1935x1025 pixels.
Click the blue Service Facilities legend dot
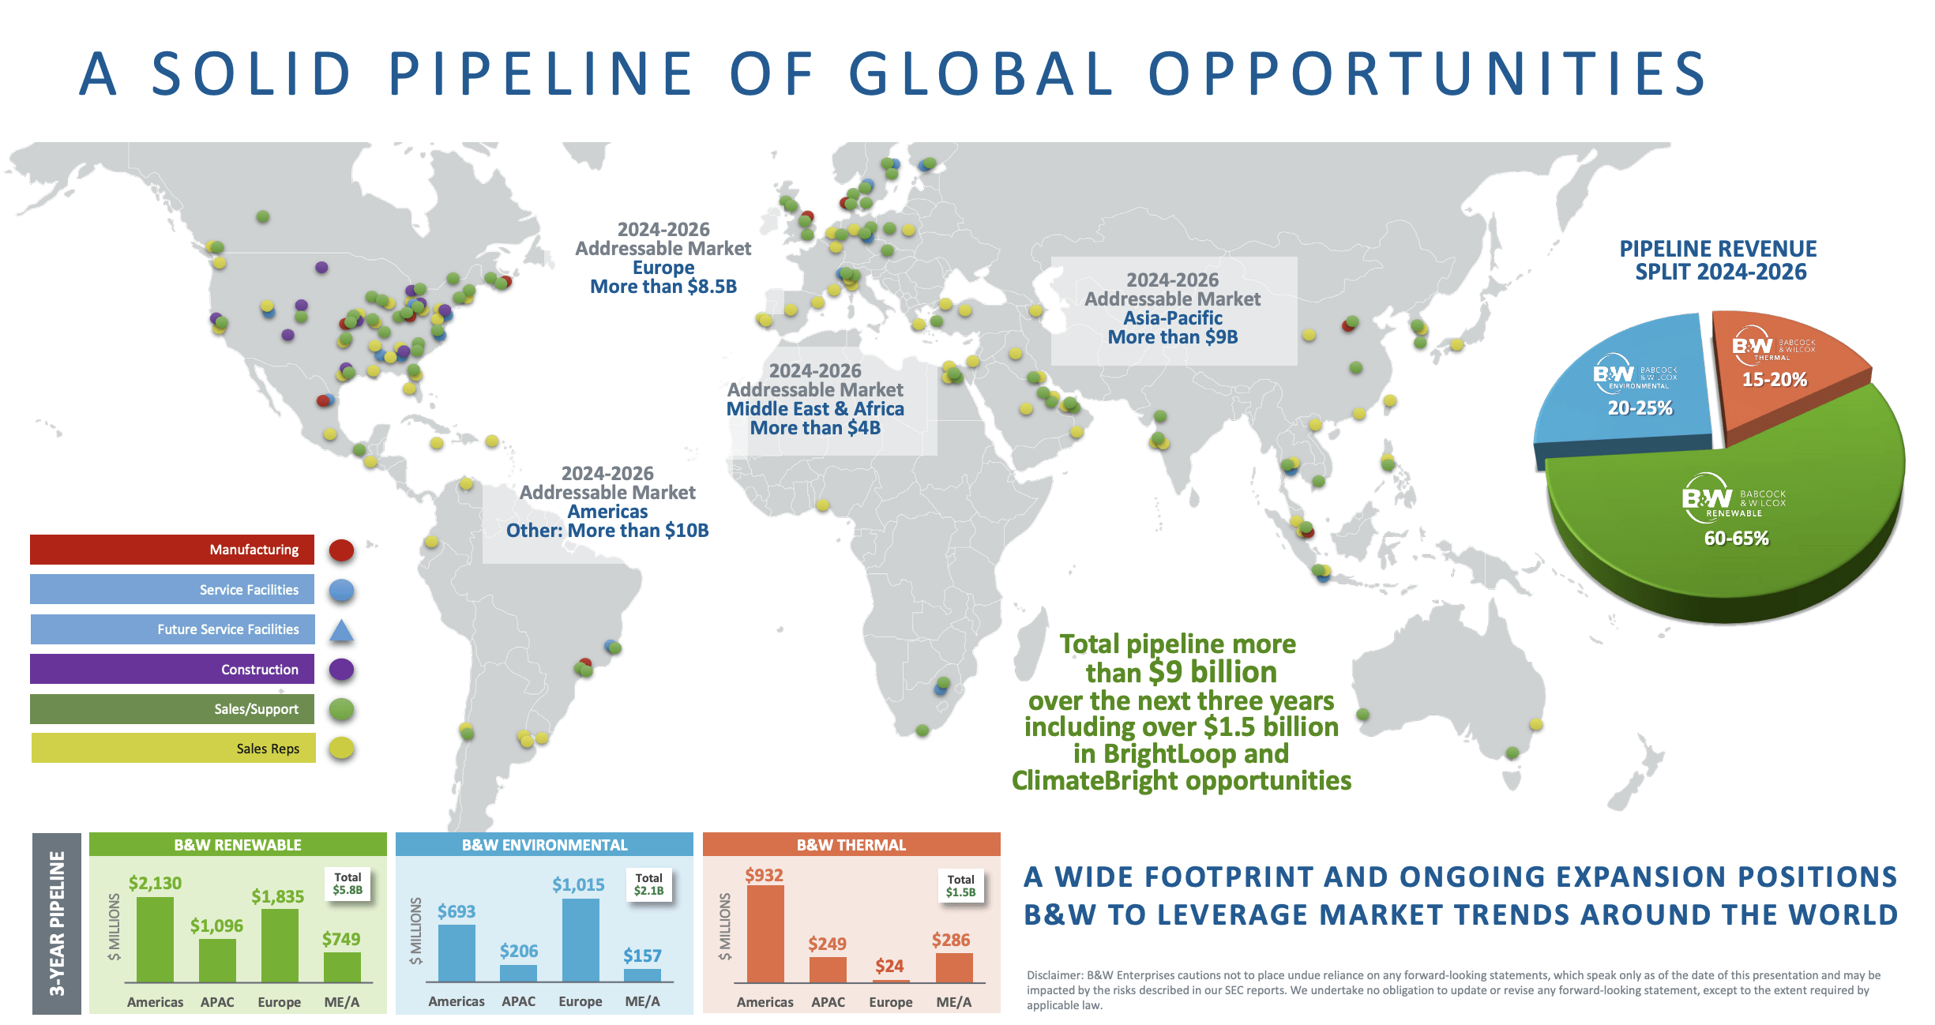(341, 590)
